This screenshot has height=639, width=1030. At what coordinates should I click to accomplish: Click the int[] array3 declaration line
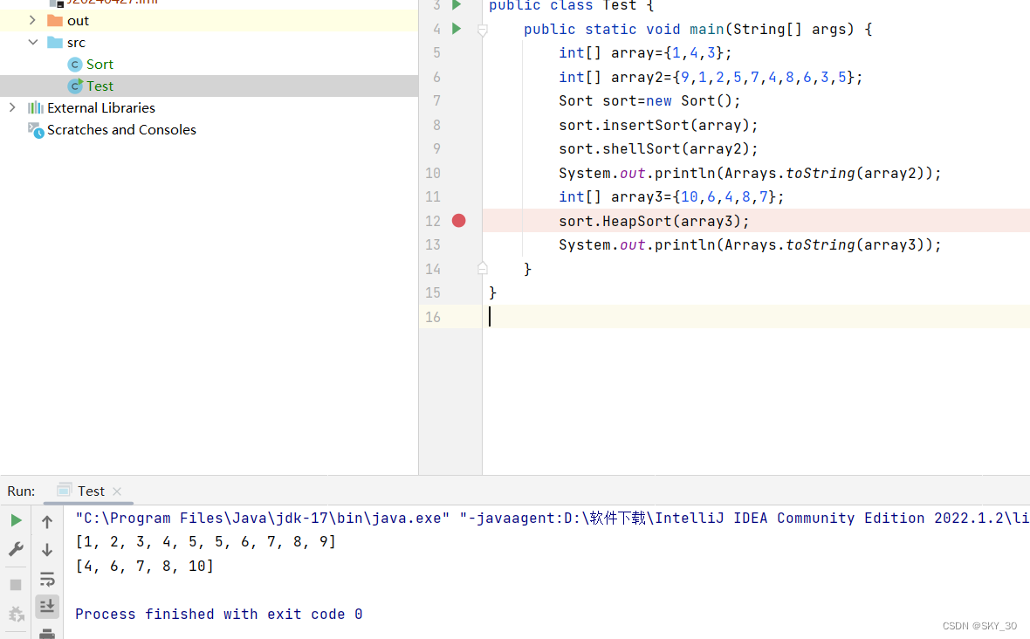[x=671, y=197]
